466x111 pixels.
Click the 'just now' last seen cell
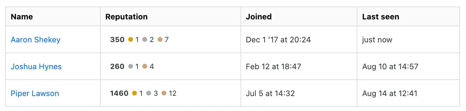tap(377, 40)
